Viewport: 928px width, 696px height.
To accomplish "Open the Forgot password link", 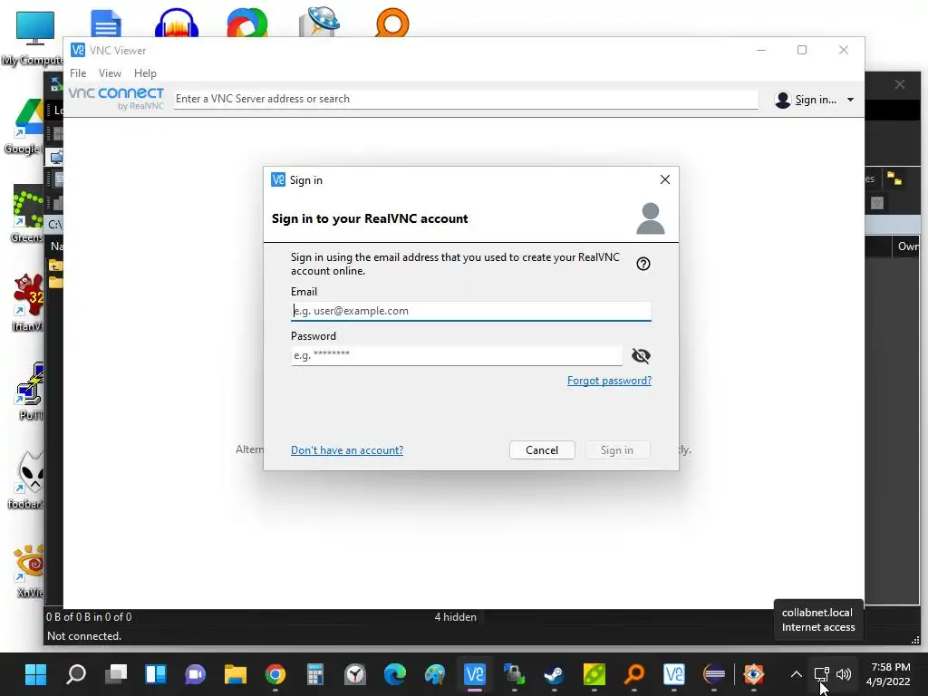I will [609, 381].
